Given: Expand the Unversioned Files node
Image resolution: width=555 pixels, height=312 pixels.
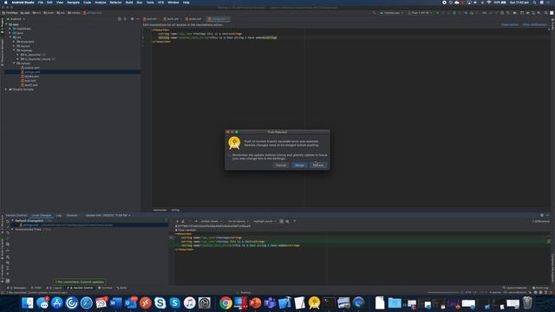Looking at the screenshot, I should [x=12, y=230].
